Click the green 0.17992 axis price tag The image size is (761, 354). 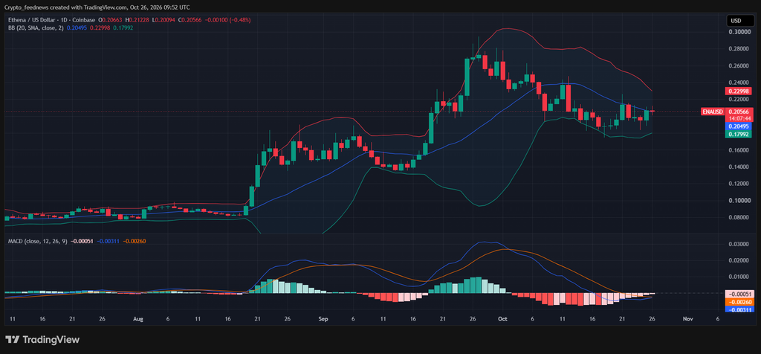[x=739, y=134]
